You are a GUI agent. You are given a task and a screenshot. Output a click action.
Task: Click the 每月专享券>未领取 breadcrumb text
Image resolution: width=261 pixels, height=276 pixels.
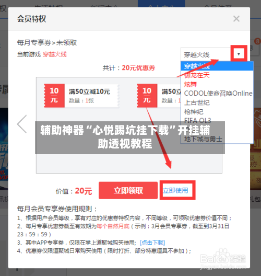[x=47, y=43]
